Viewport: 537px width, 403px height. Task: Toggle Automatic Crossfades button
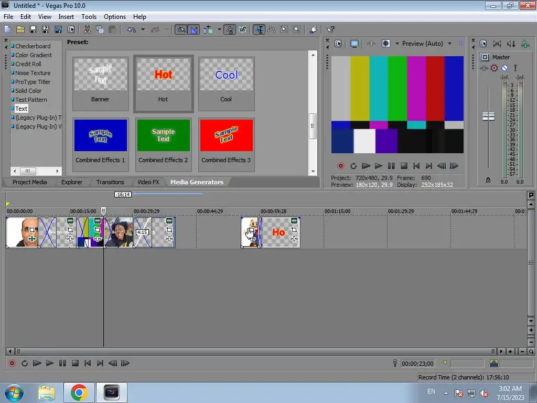[x=194, y=29]
